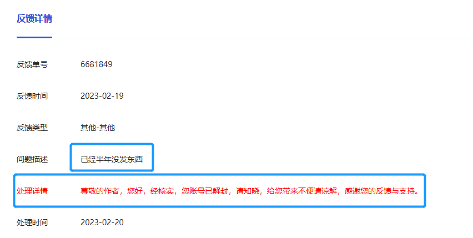Click the phrase 经核实 in the reply
The image size is (473, 238).
pyautogui.click(x=162, y=191)
